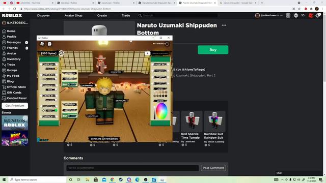Open the Chat bar at bottom right

click(298, 173)
